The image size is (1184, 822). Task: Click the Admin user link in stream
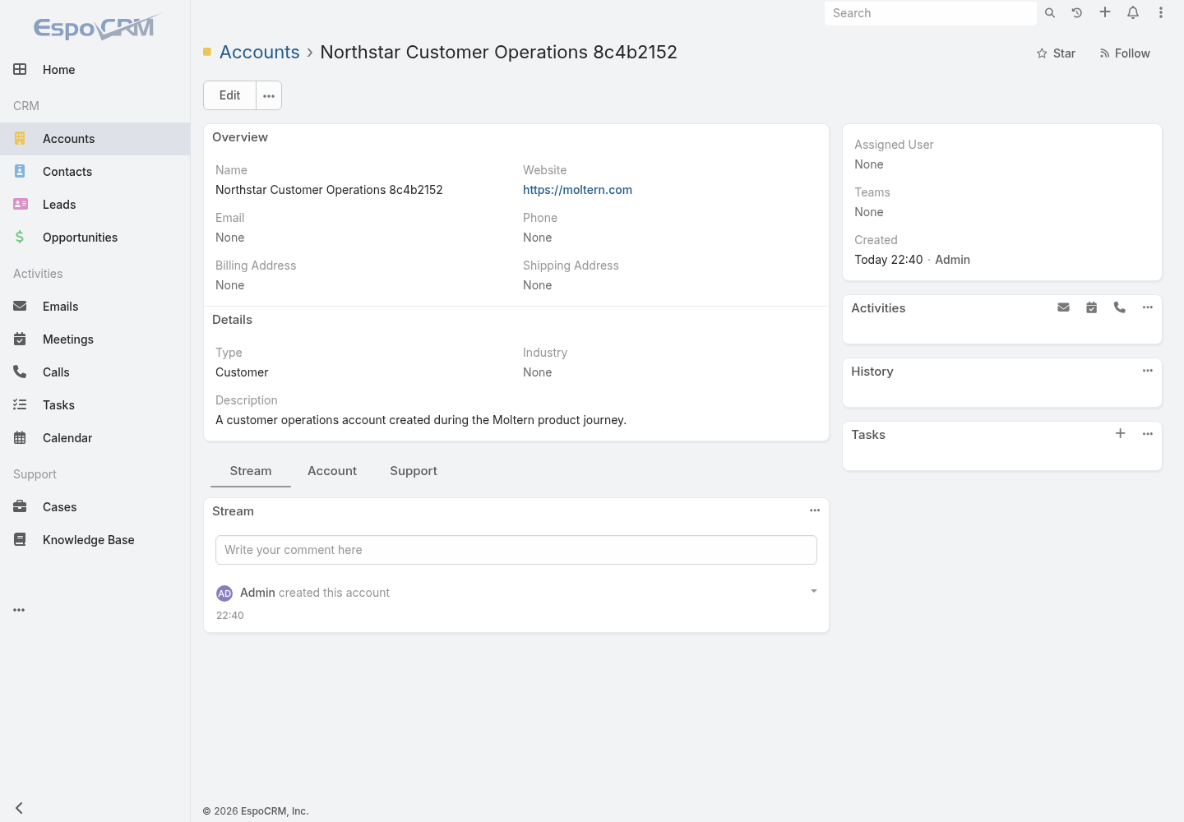[x=257, y=593]
